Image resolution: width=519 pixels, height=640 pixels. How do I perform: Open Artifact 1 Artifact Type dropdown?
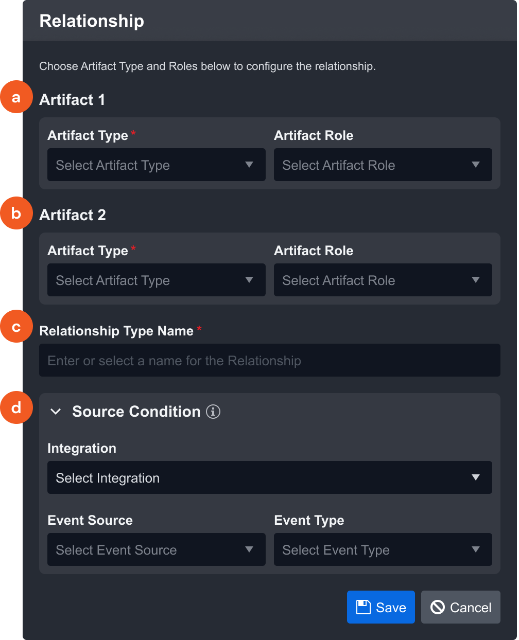pyautogui.click(x=157, y=165)
